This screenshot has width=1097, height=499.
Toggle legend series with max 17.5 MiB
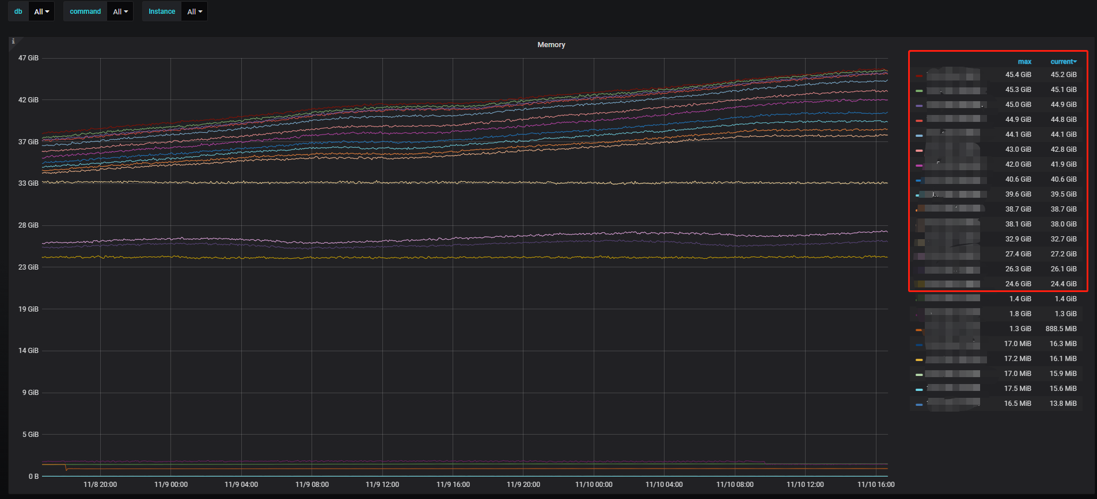(953, 389)
